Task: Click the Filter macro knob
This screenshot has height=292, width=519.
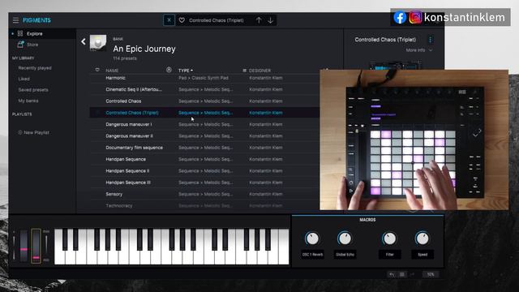Action: tap(389, 238)
